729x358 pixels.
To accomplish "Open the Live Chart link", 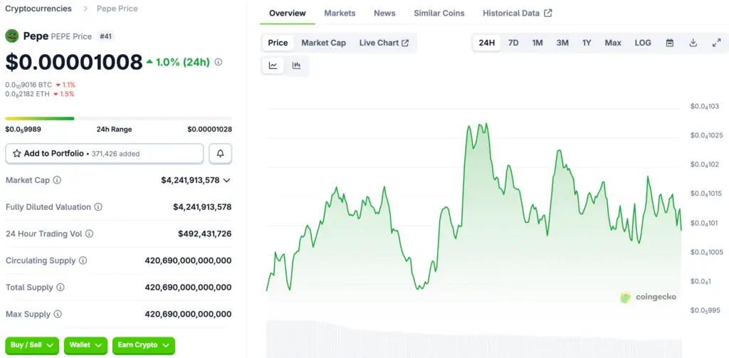I will pyautogui.click(x=384, y=43).
